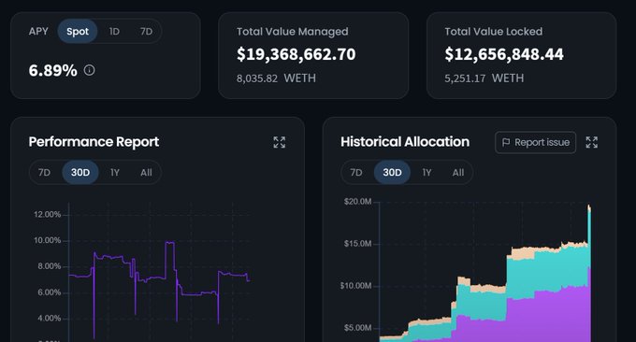Click the APY info circle icon
Image resolution: width=636 pixels, height=342 pixels.
89,70
